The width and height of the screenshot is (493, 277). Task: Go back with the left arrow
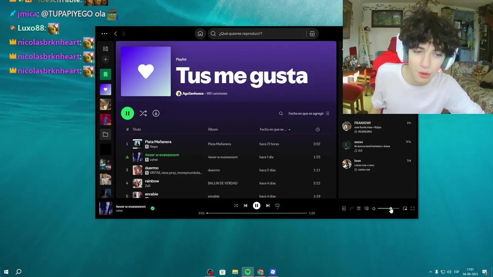click(x=116, y=33)
